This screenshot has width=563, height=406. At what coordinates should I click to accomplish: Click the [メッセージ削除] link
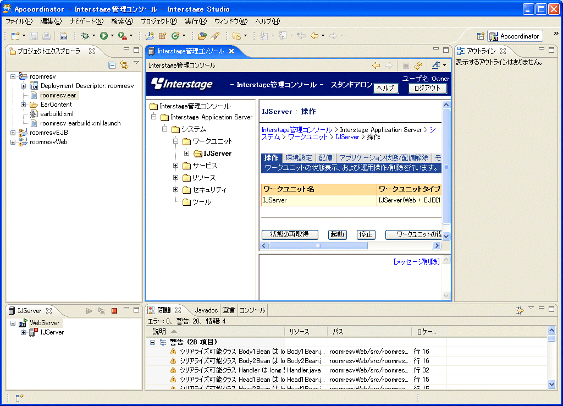click(417, 261)
